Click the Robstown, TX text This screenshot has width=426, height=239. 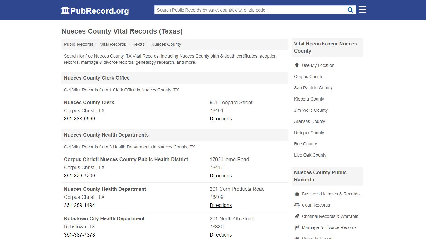tap(80, 227)
